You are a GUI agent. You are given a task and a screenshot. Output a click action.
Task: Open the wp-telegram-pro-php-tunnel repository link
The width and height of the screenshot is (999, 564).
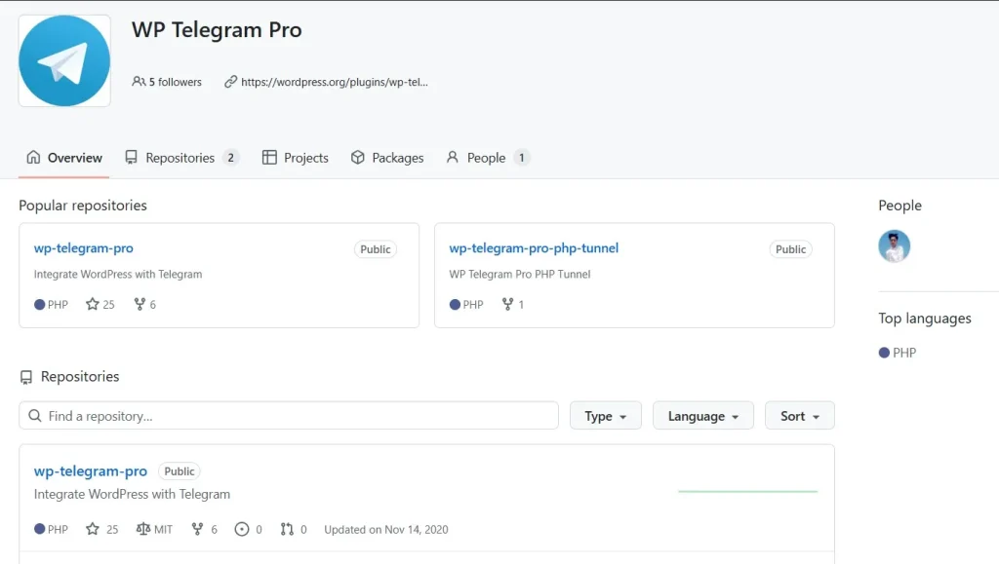tap(534, 248)
